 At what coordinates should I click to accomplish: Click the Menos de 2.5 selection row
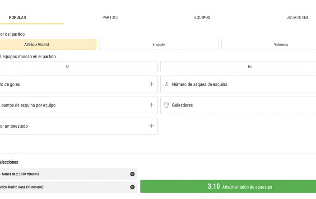coord(69,174)
